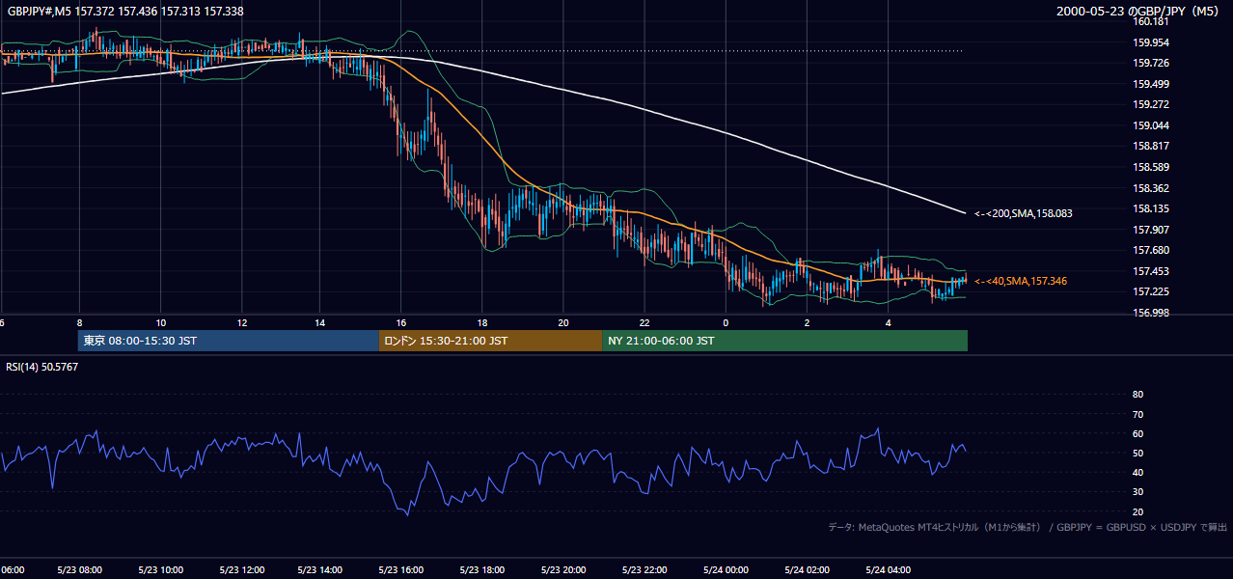Select the 東京 08:00-15:30 JST session bar
The width and height of the screenshot is (1233, 579).
pos(228,341)
